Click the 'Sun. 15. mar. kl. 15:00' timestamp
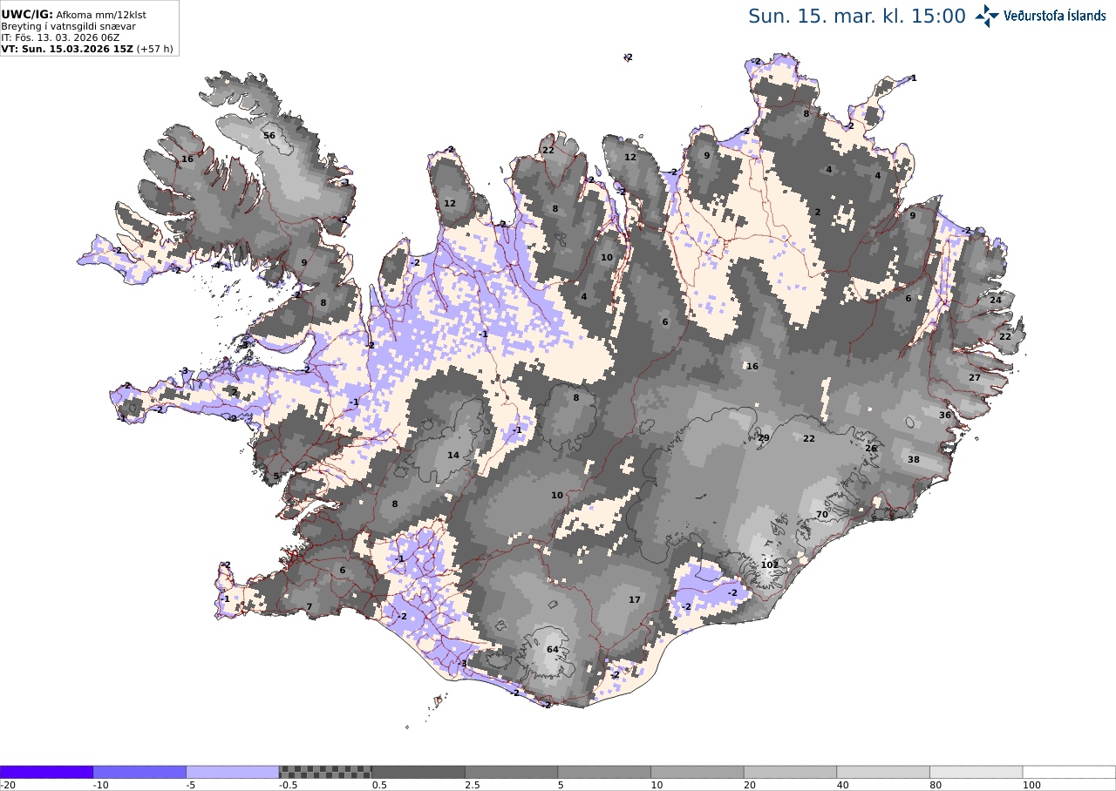Viewport: 1116px width, 791px height. click(857, 17)
